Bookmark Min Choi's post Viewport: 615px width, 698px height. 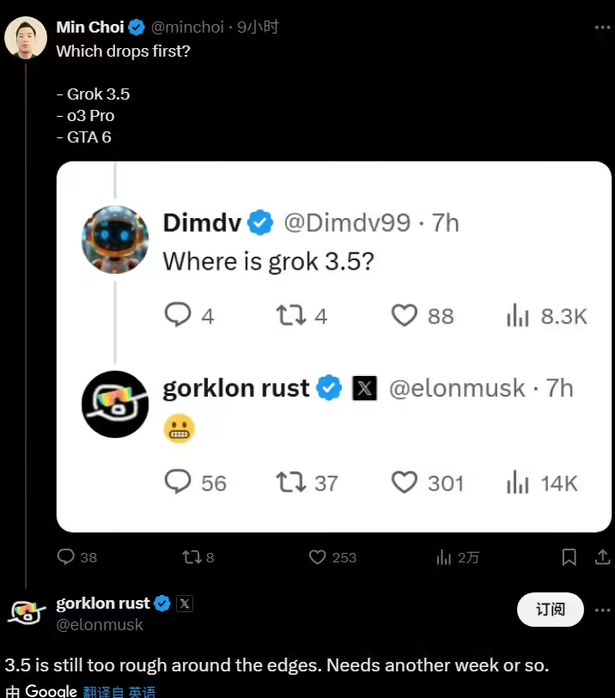569,557
